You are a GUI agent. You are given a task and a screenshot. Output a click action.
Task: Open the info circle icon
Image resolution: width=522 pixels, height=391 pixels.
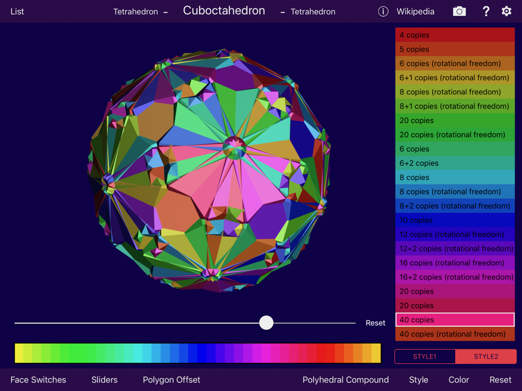pyautogui.click(x=383, y=11)
